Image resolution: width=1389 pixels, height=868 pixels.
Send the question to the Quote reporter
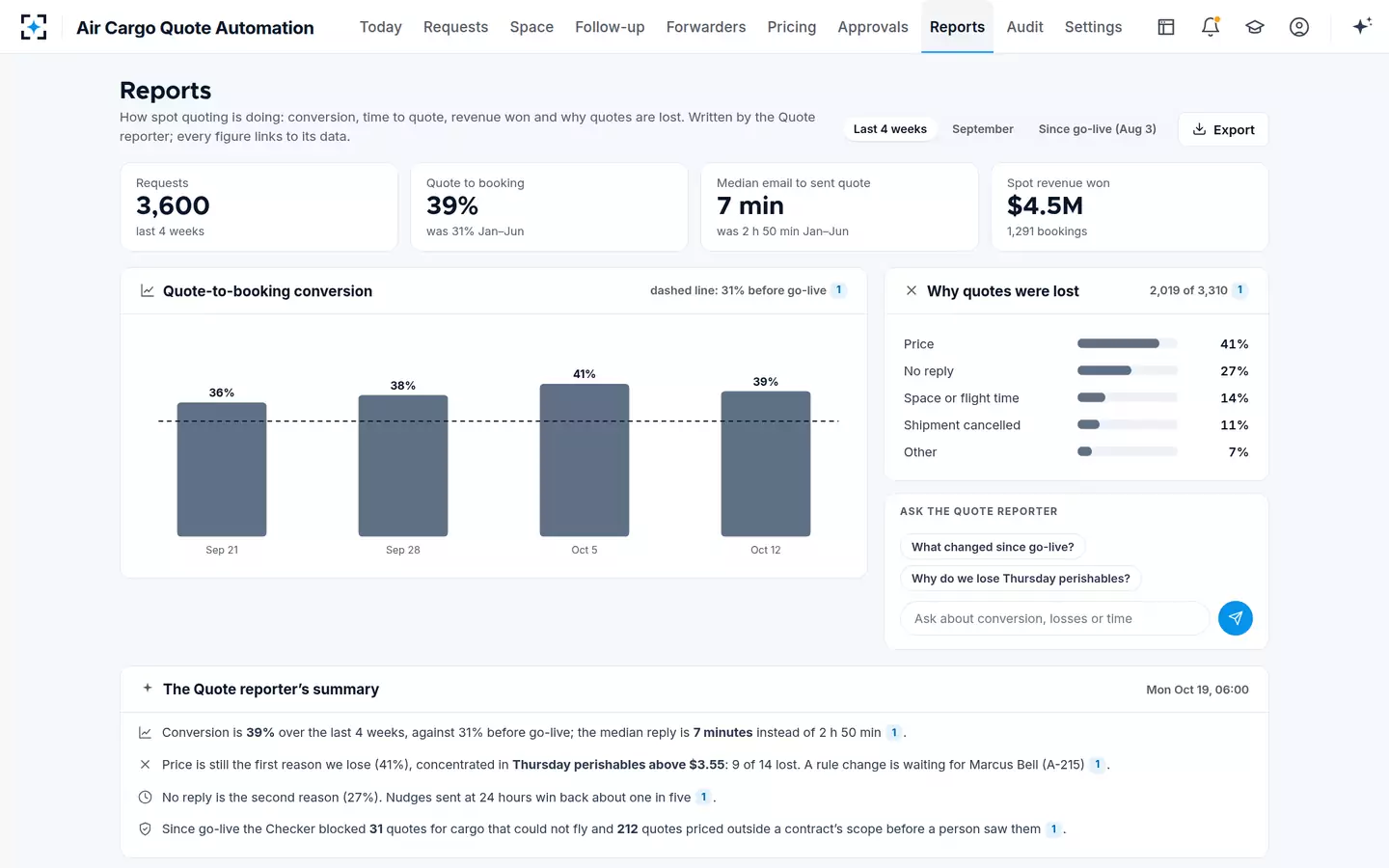pyautogui.click(x=1236, y=618)
